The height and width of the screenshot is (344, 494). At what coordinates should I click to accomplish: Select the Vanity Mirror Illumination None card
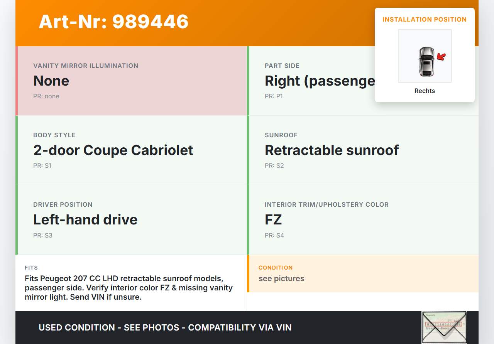[x=132, y=81]
